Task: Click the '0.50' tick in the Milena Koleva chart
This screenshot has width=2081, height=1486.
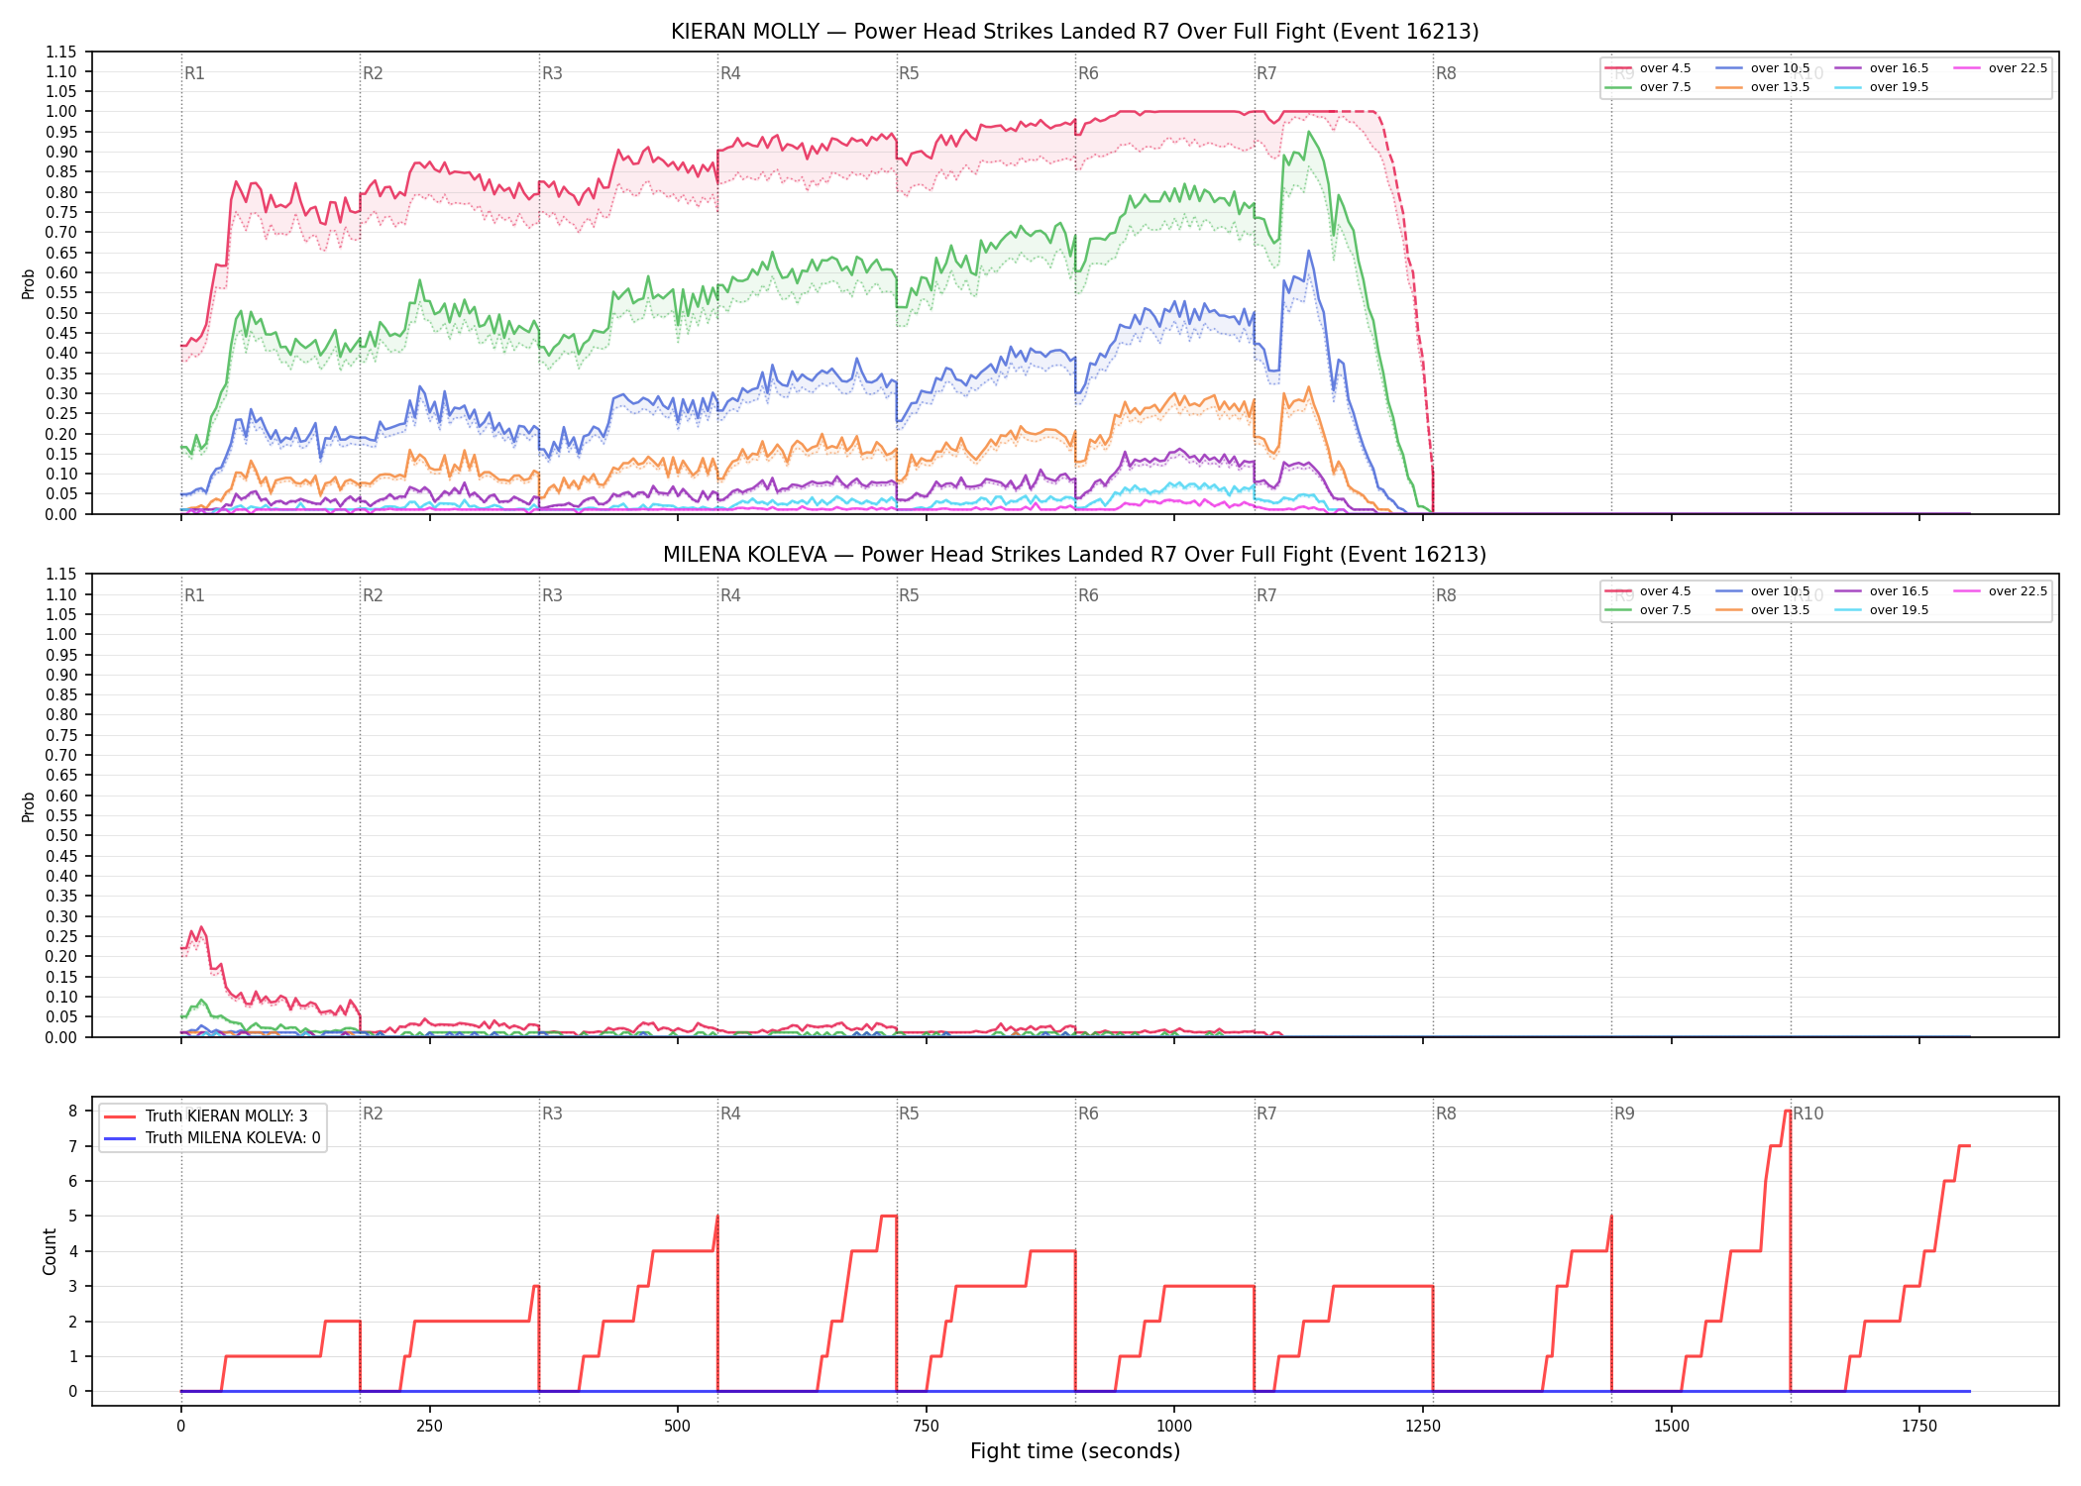Action: 60,835
